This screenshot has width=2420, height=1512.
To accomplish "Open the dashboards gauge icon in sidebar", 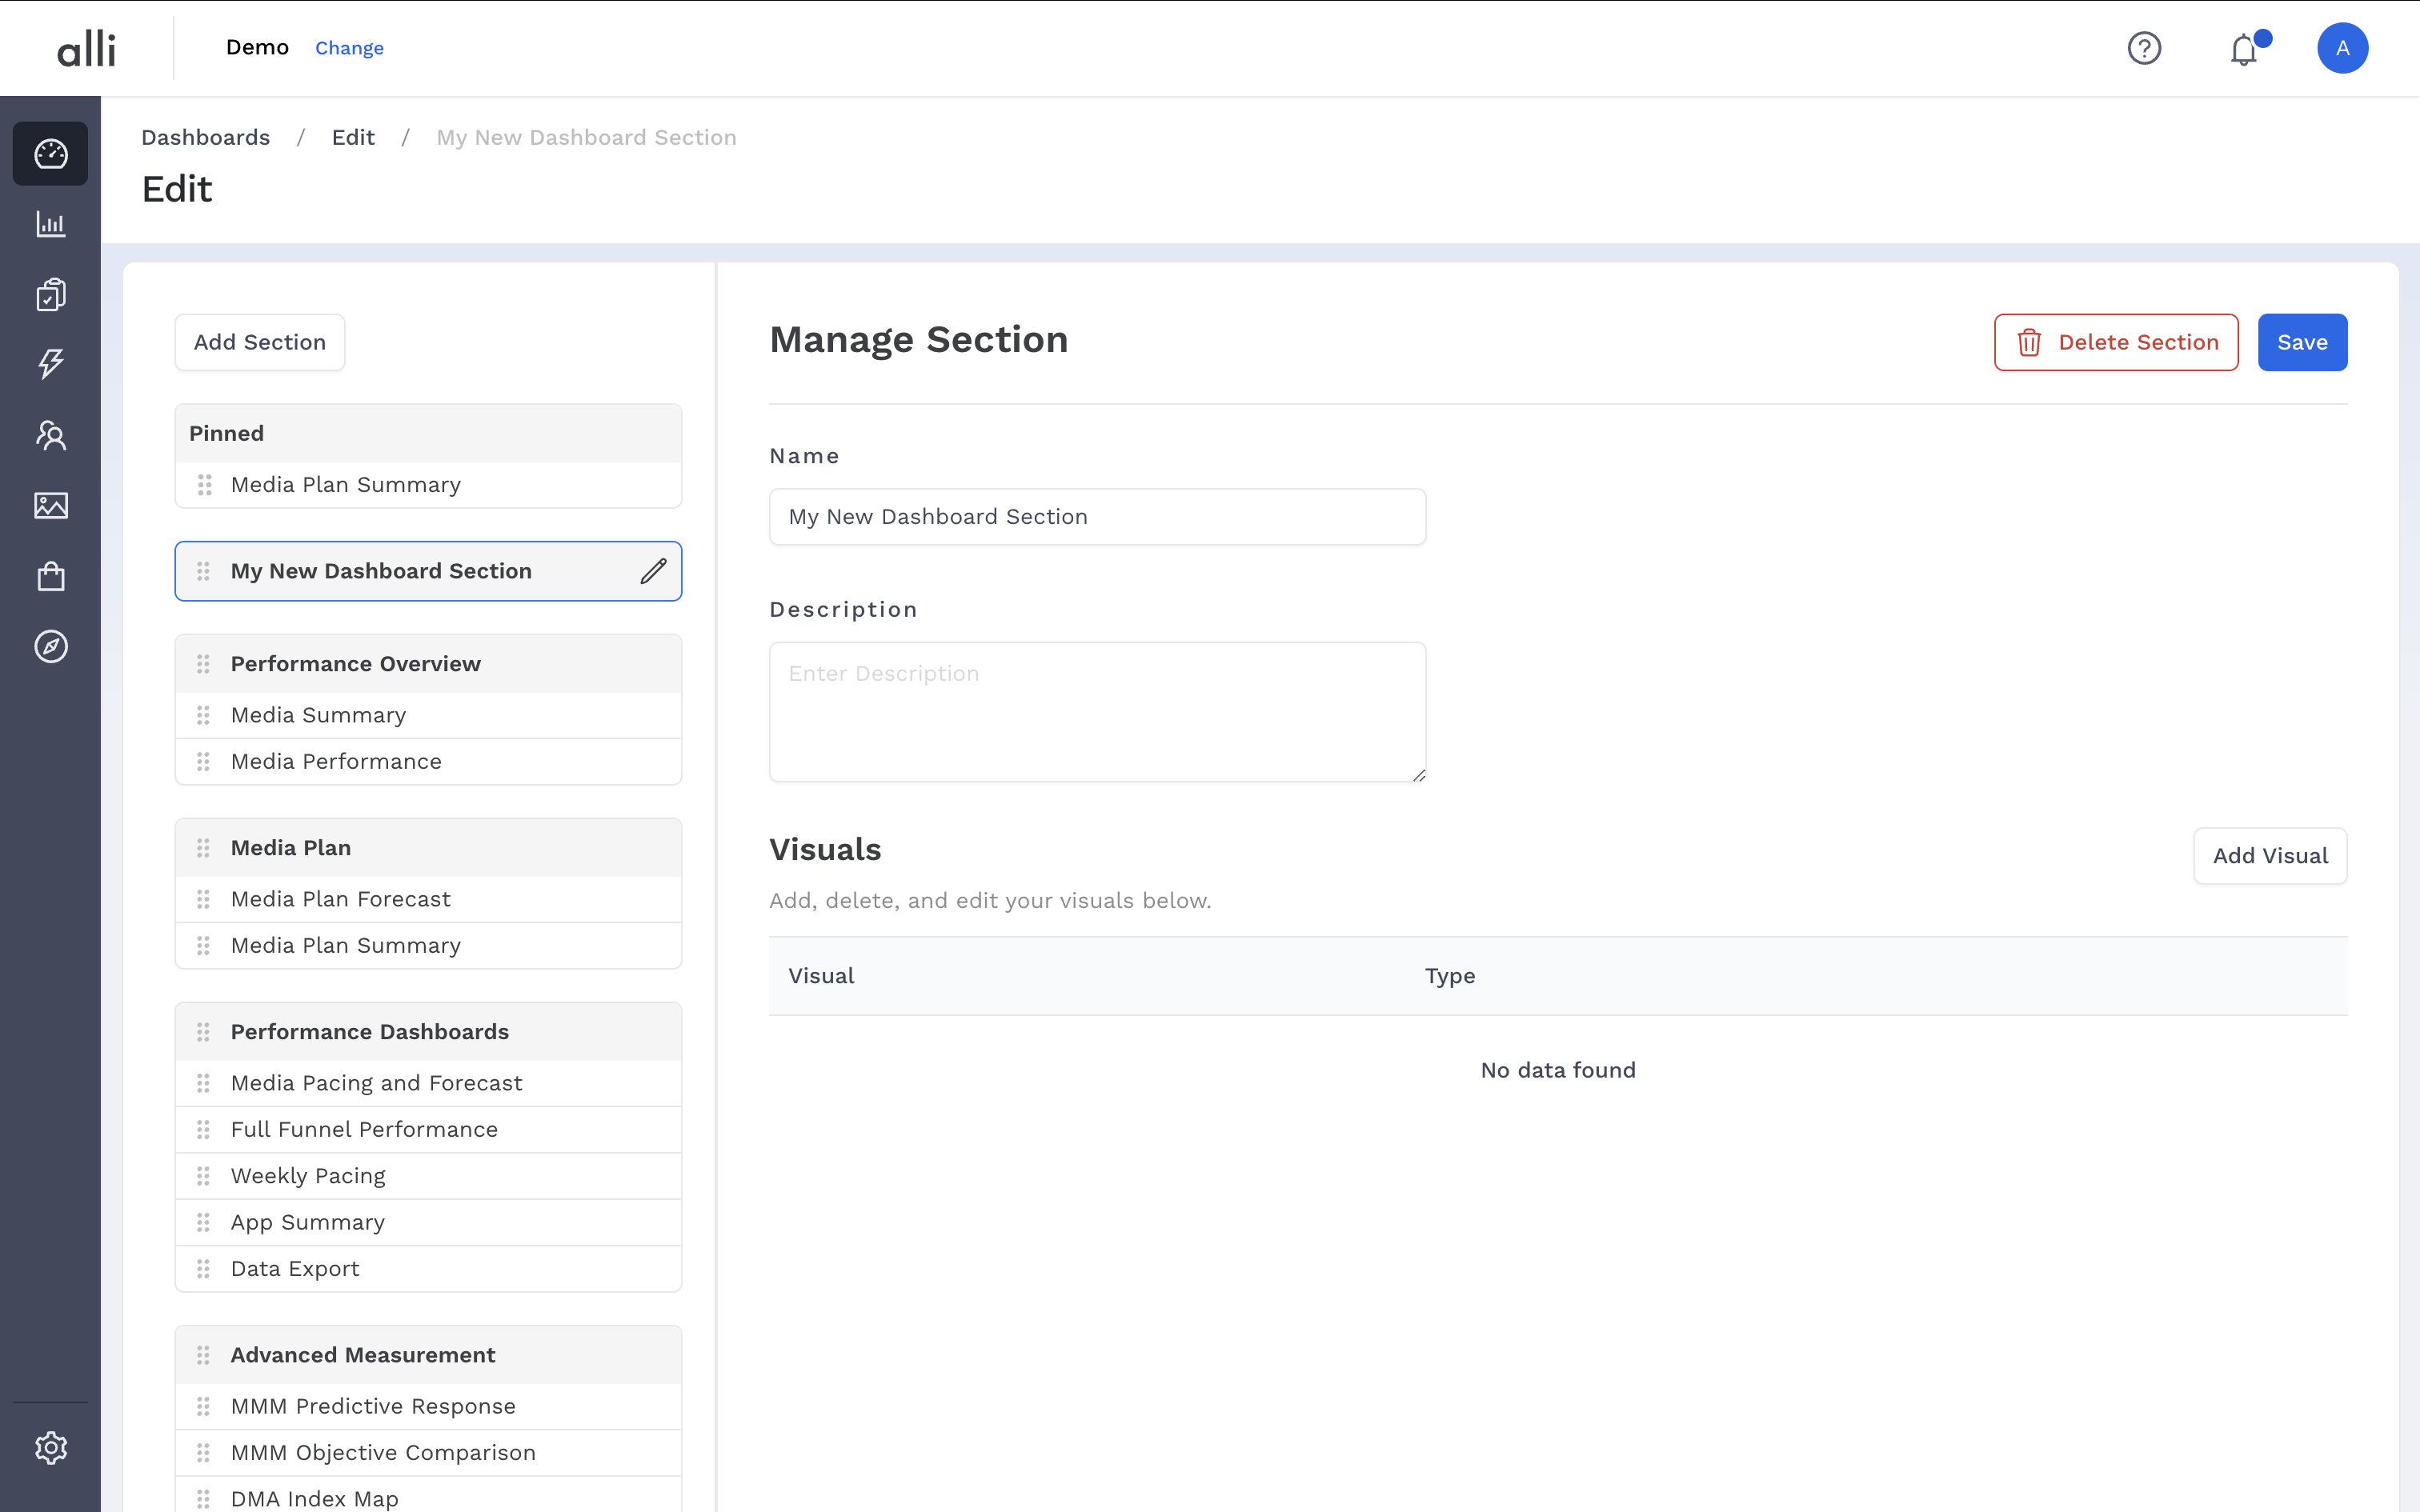I will tap(51, 154).
